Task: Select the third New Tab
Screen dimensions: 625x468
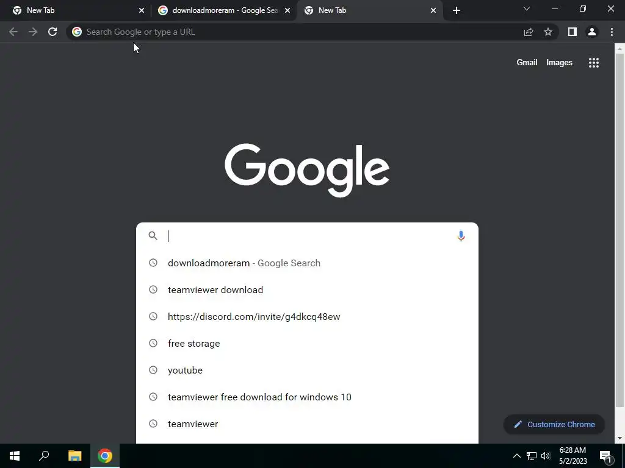Action: pyautogui.click(x=370, y=10)
